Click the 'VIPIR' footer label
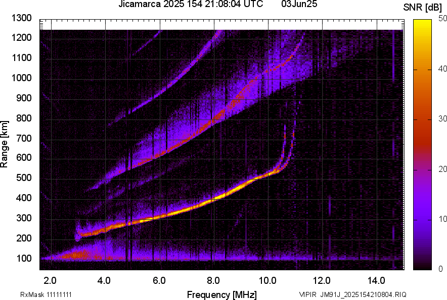The height and width of the screenshot is (300, 447). pos(307,294)
